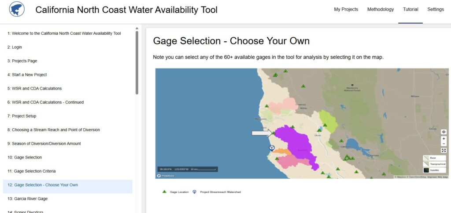Switch the map to Satellite layer

(434, 170)
